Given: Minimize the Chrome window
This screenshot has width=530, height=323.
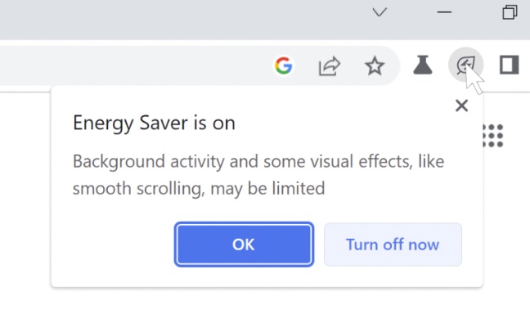Looking at the screenshot, I should pos(444,12).
